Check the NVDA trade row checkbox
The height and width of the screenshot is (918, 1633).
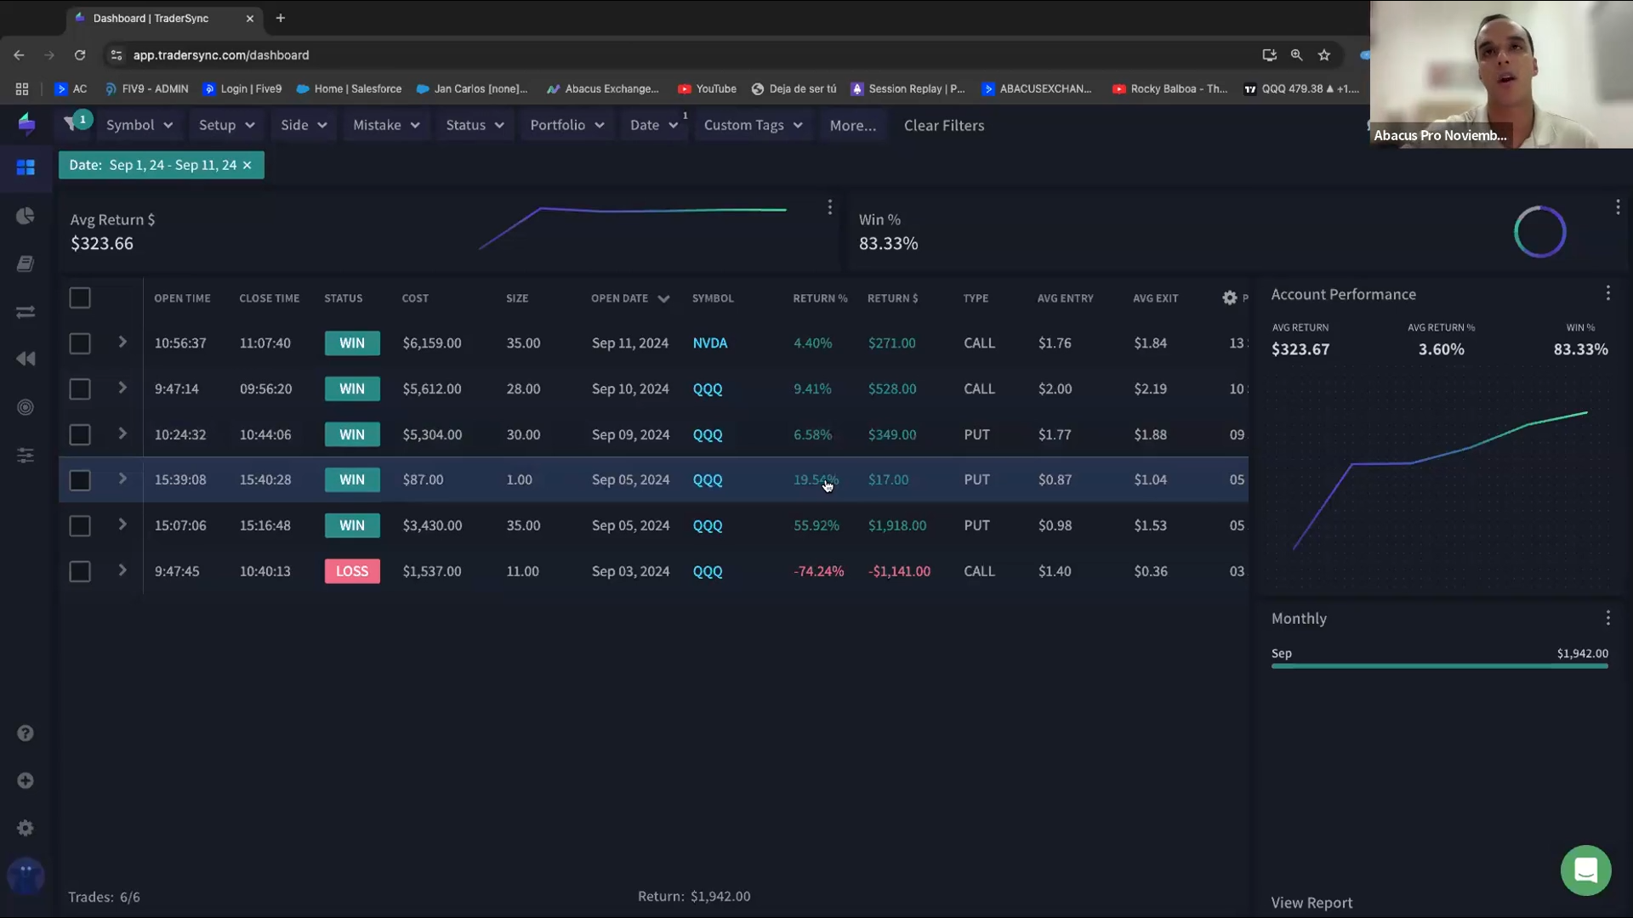80,343
